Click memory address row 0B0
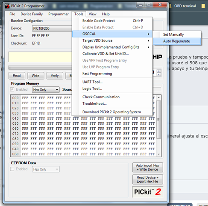 [15, 154]
